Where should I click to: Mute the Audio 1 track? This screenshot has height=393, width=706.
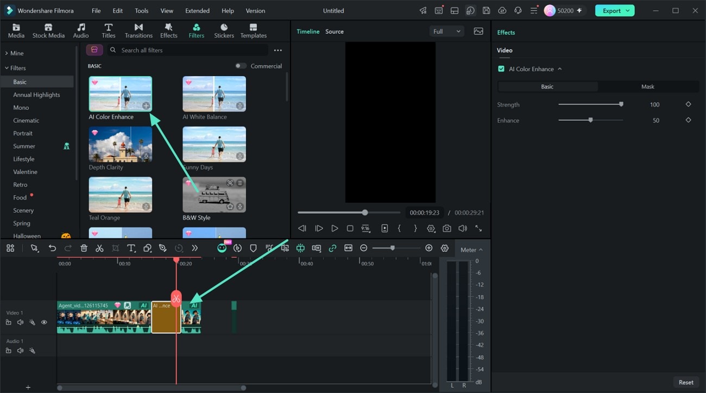(20, 351)
